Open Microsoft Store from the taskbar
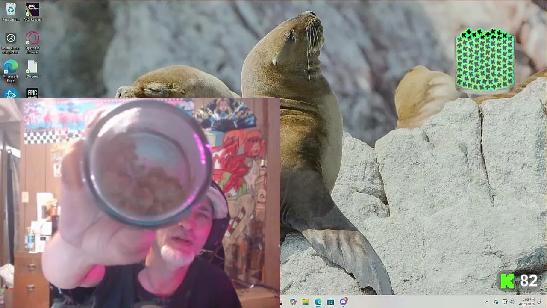Image resolution: width=547 pixels, height=308 pixels. (x=330, y=302)
